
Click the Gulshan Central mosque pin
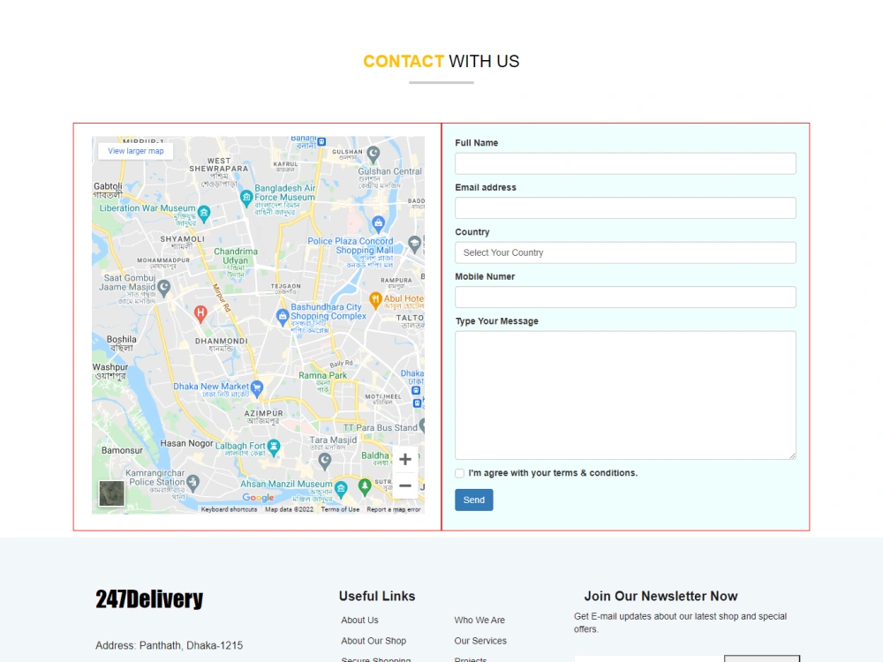(374, 153)
